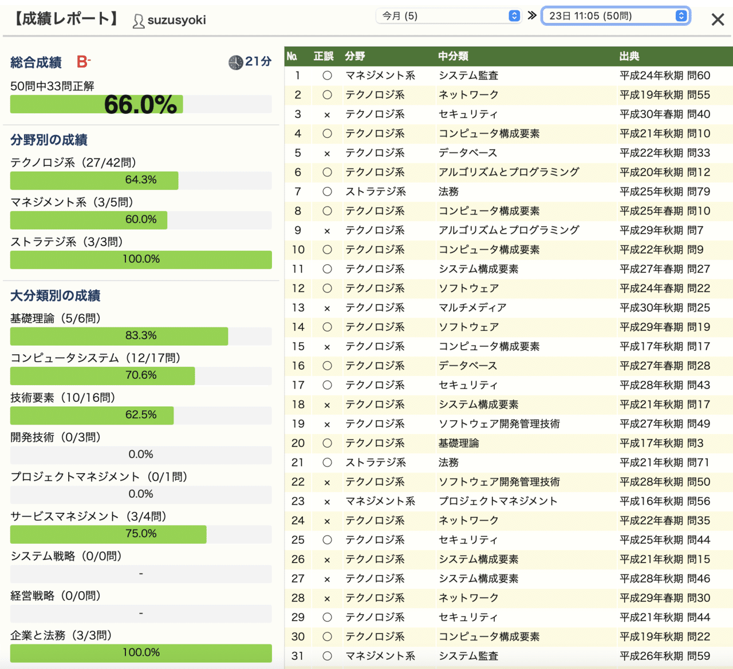Click the × mark for question 28
Screen dimensions: 733x669
tap(326, 598)
